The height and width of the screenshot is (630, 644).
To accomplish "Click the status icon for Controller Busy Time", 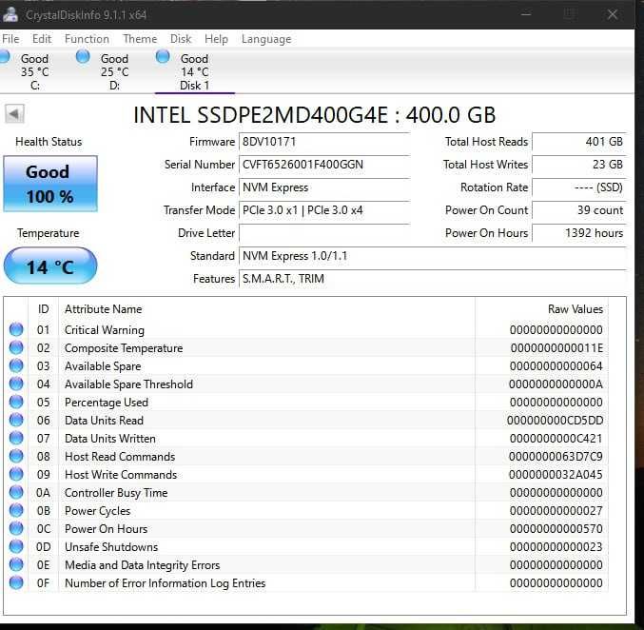I will [16, 492].
